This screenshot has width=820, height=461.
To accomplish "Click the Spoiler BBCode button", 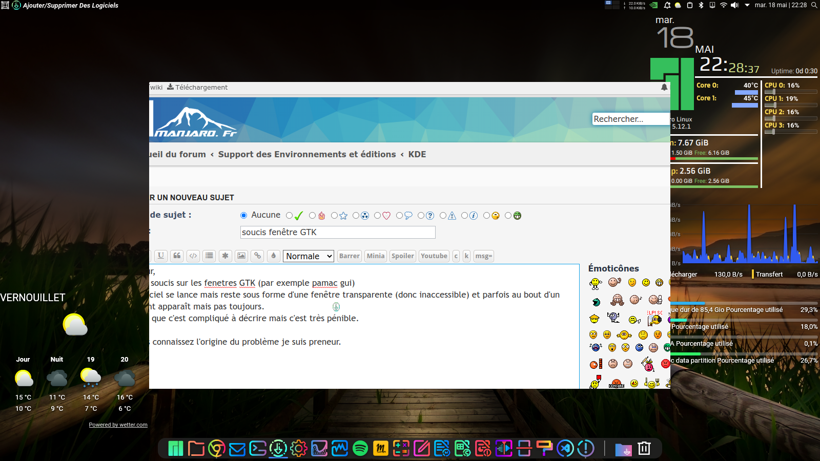I will click(x=403, y=256).
